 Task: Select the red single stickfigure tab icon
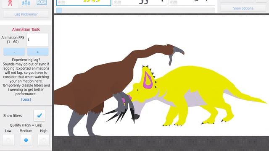click(x=10, y=3)
